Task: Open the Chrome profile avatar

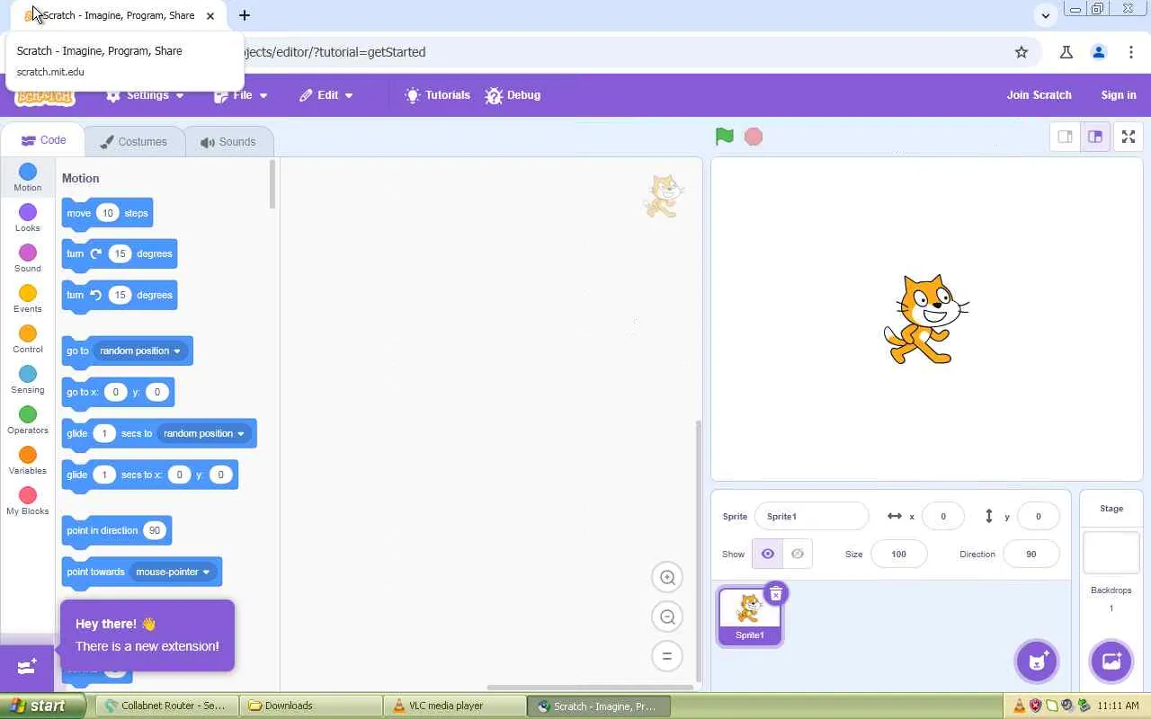Action: tap(1099, 52)
